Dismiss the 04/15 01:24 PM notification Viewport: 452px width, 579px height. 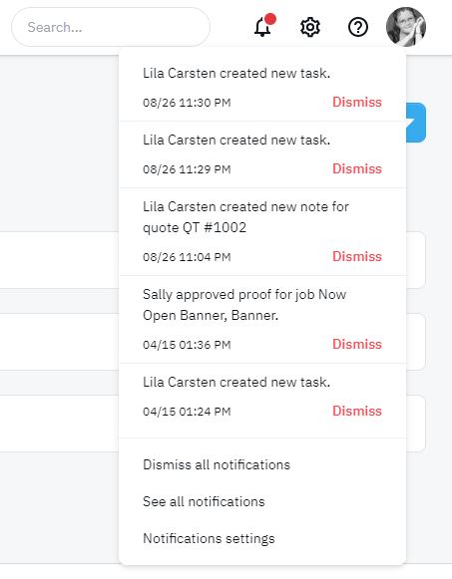(x=356, y=411)
